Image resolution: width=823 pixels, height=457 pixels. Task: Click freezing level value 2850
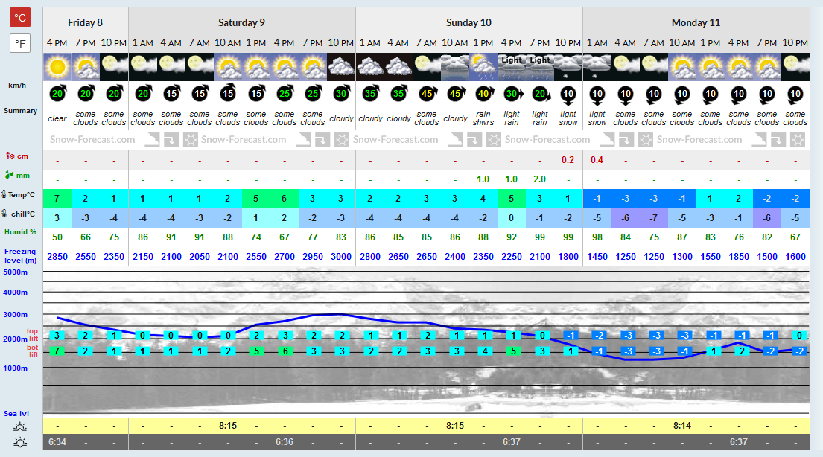coord(57,257)
